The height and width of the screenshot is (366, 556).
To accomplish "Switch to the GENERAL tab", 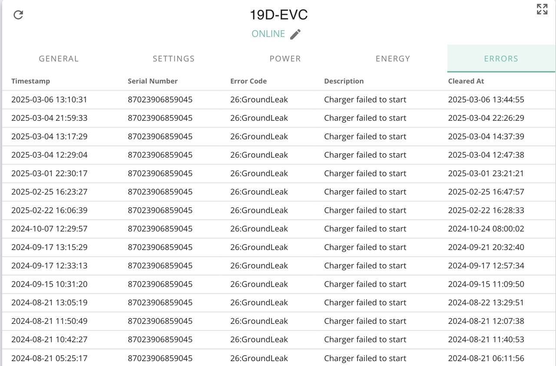I will coord(59,59).
